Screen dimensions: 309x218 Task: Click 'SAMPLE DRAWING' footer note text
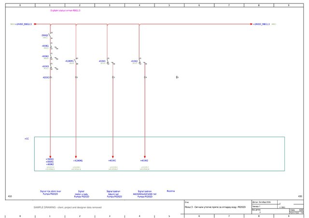[68, 207]
